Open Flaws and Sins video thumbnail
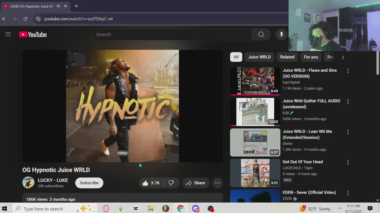This screenshot has height=213, width=380. point(255,81)
